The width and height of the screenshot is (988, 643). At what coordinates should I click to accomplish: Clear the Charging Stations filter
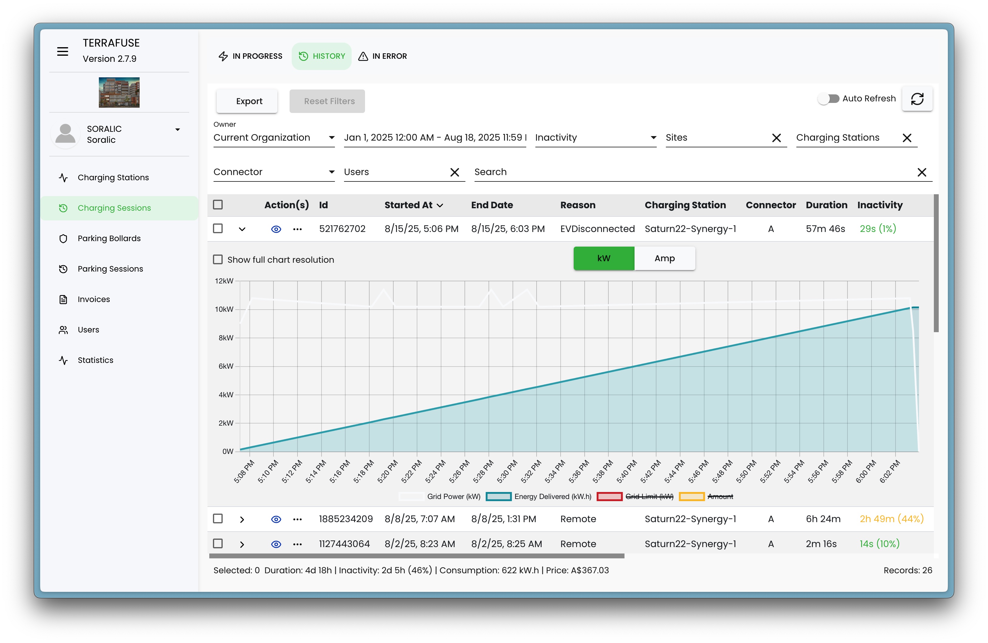pos(907,138)
